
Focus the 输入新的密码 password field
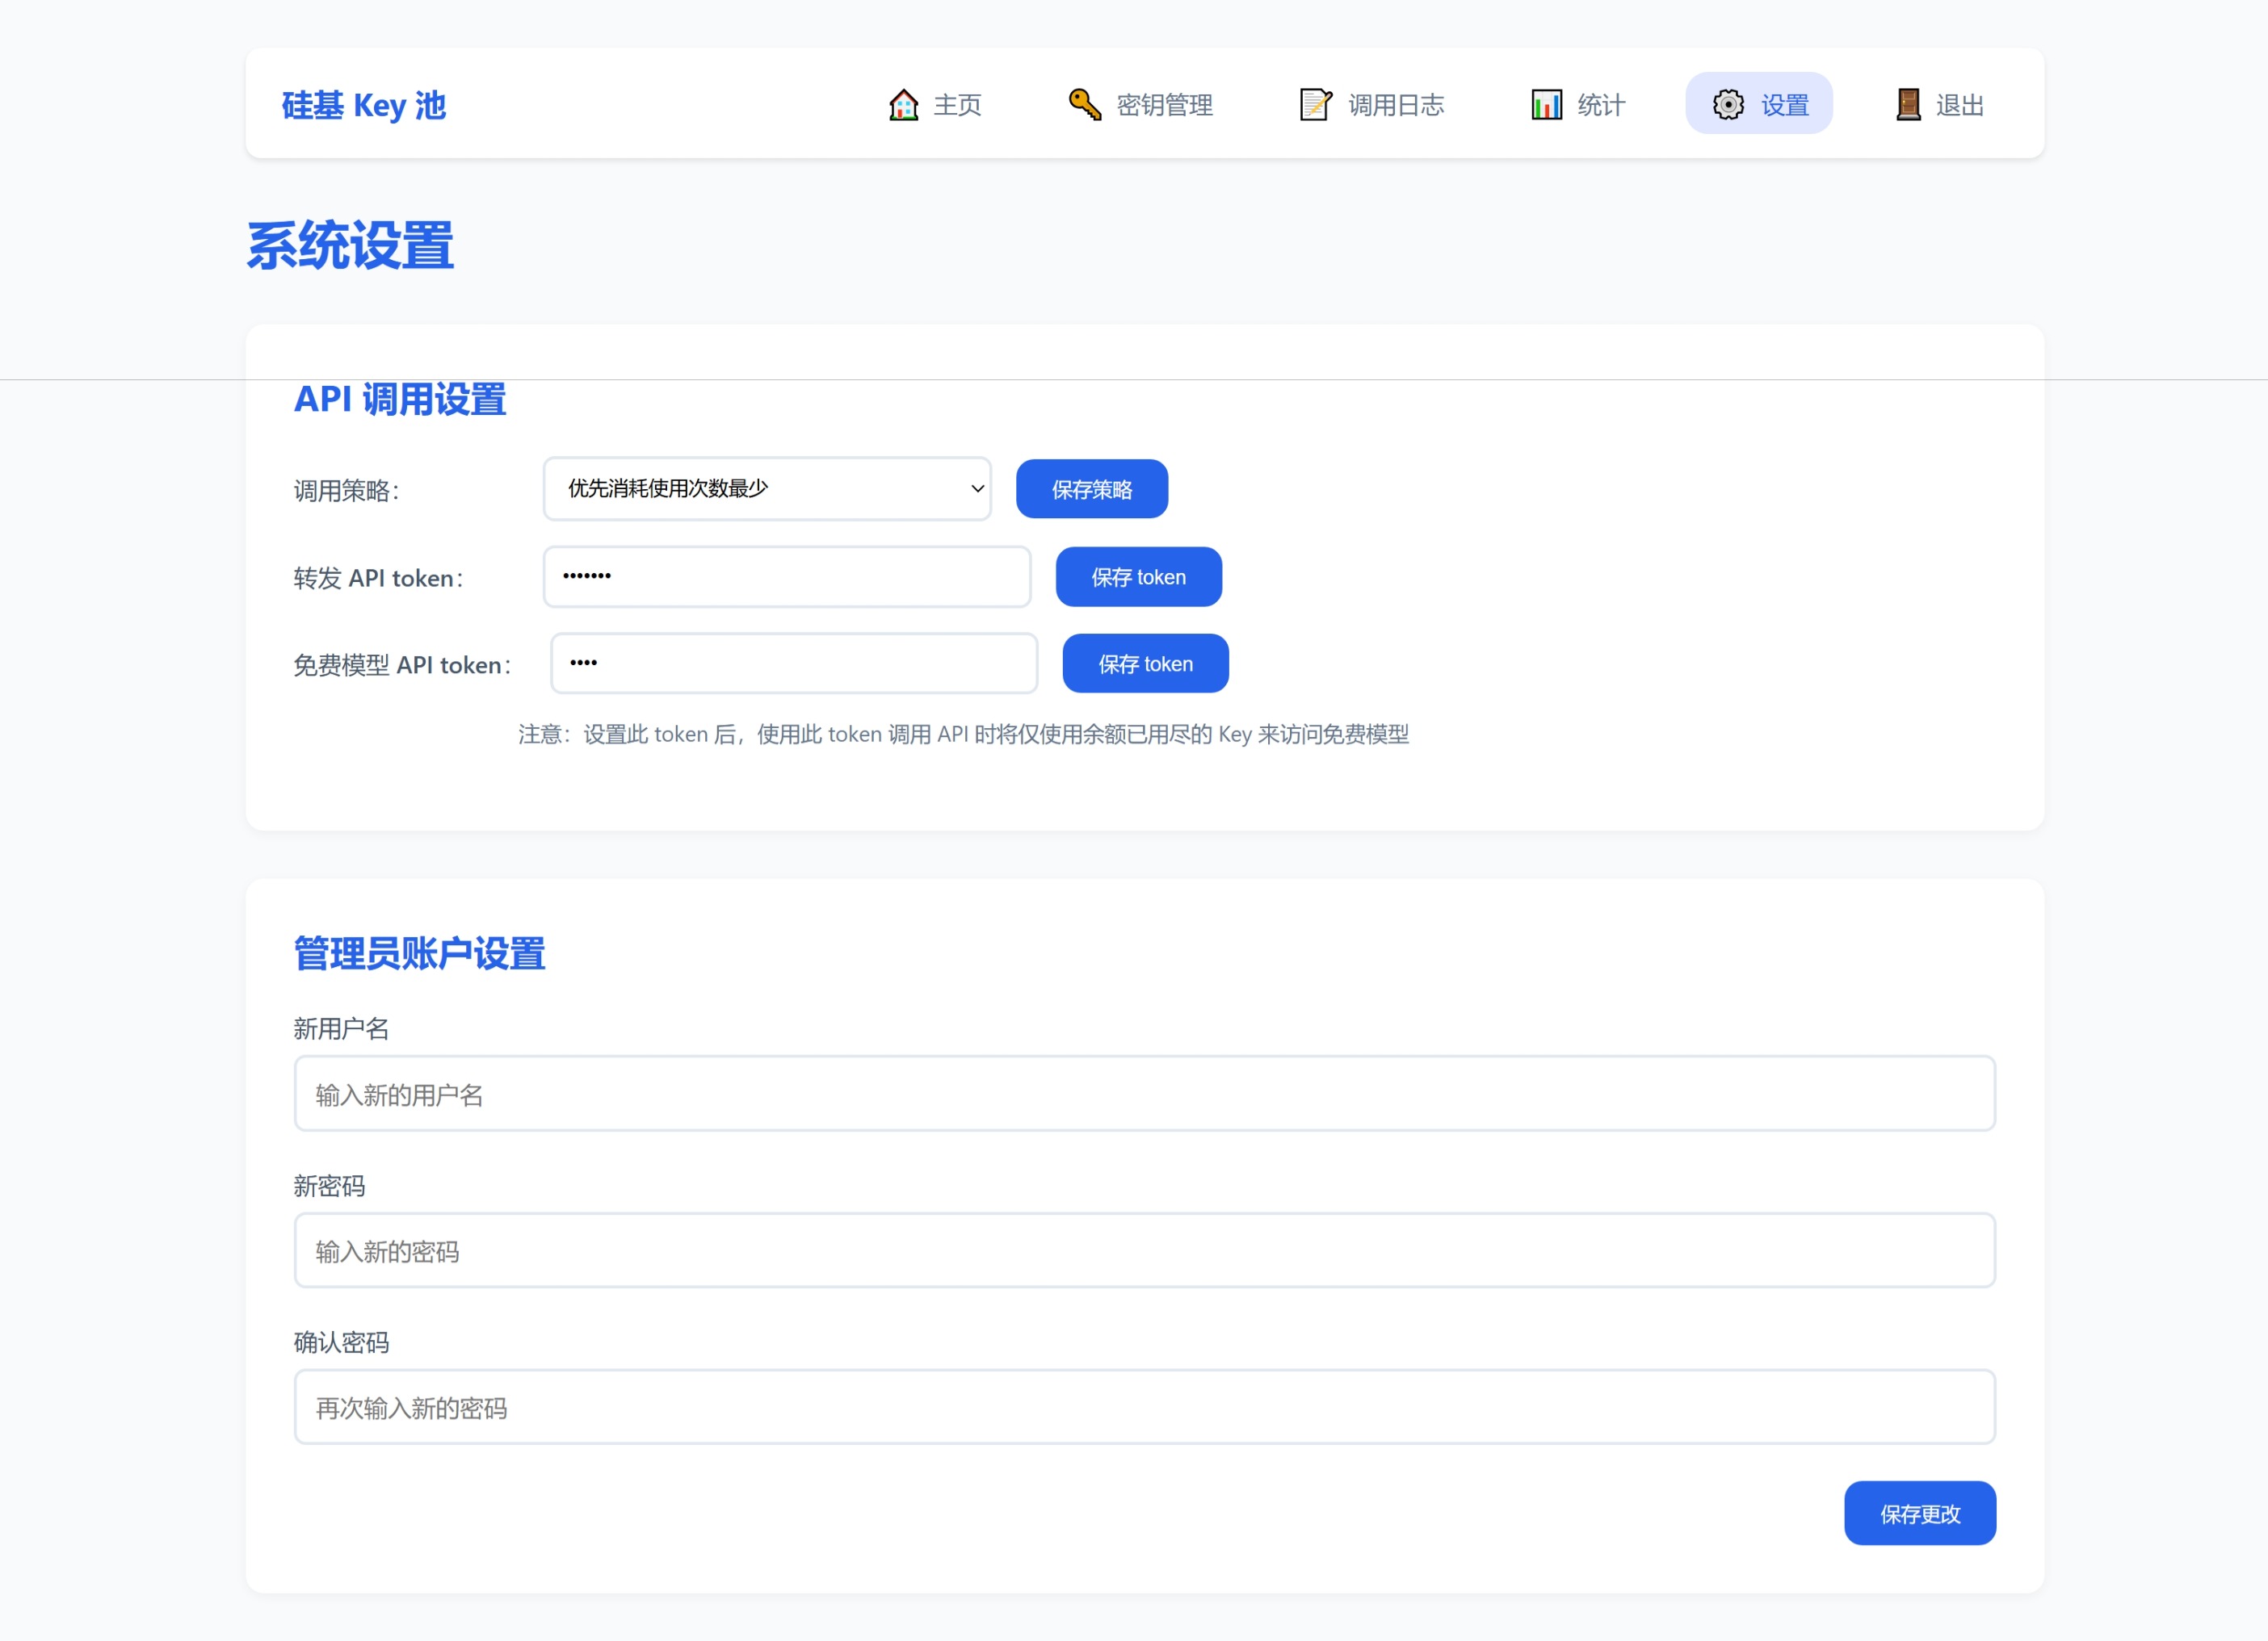[1143, 1250]
